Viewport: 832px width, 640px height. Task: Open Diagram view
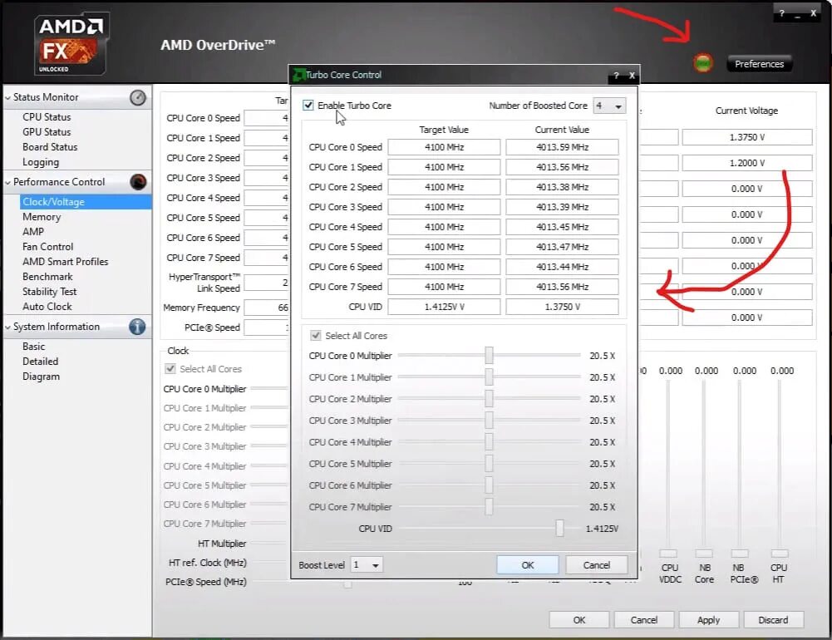click(41, 377)
